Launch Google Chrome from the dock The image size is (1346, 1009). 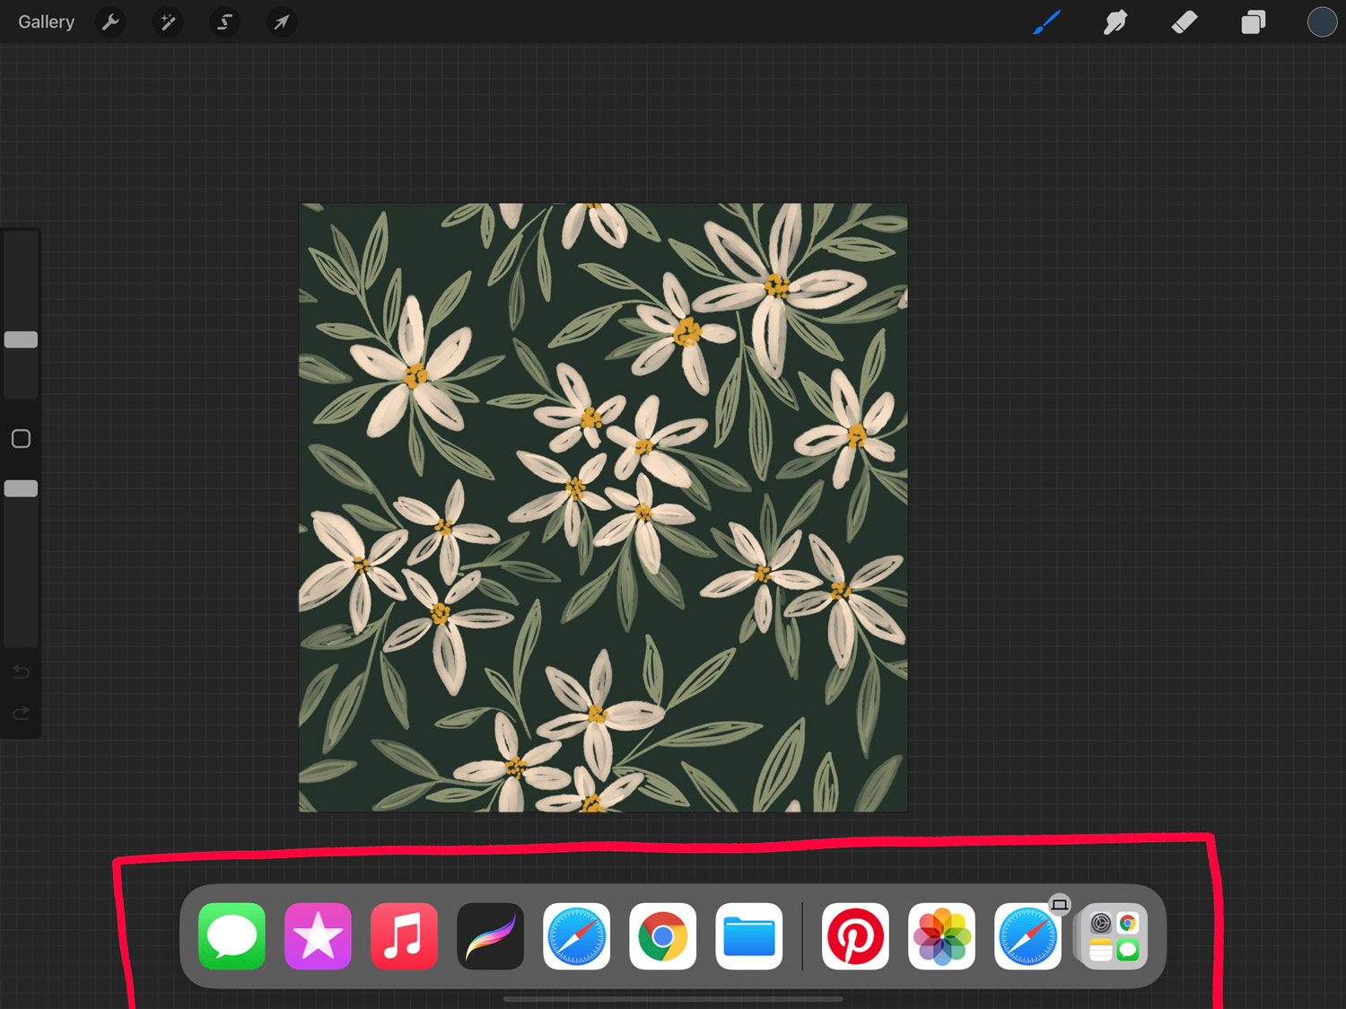[x=662, y=936]
